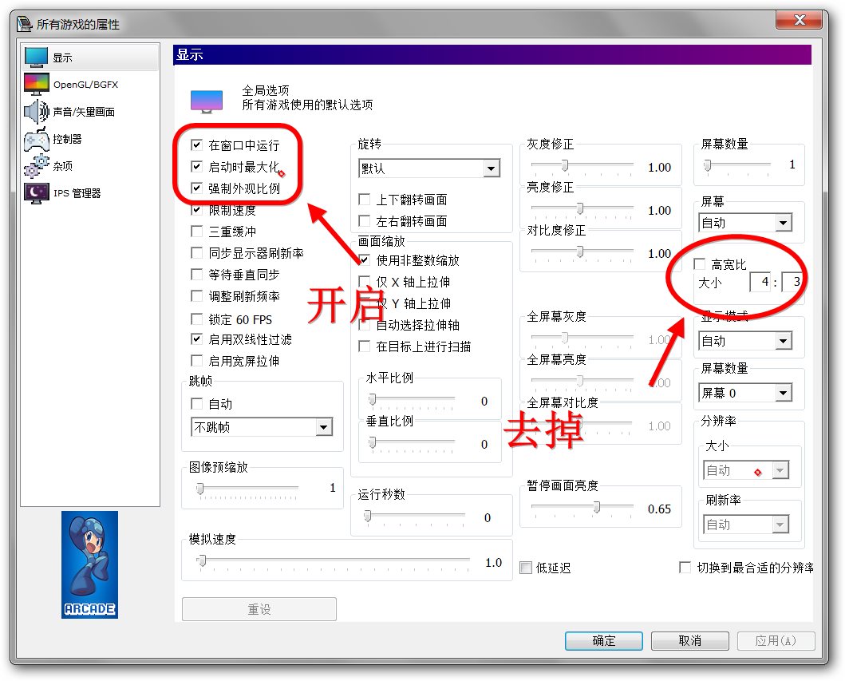Click the Mega Man ARCADE image
The image size is (845, 681).
click(89, 564)
